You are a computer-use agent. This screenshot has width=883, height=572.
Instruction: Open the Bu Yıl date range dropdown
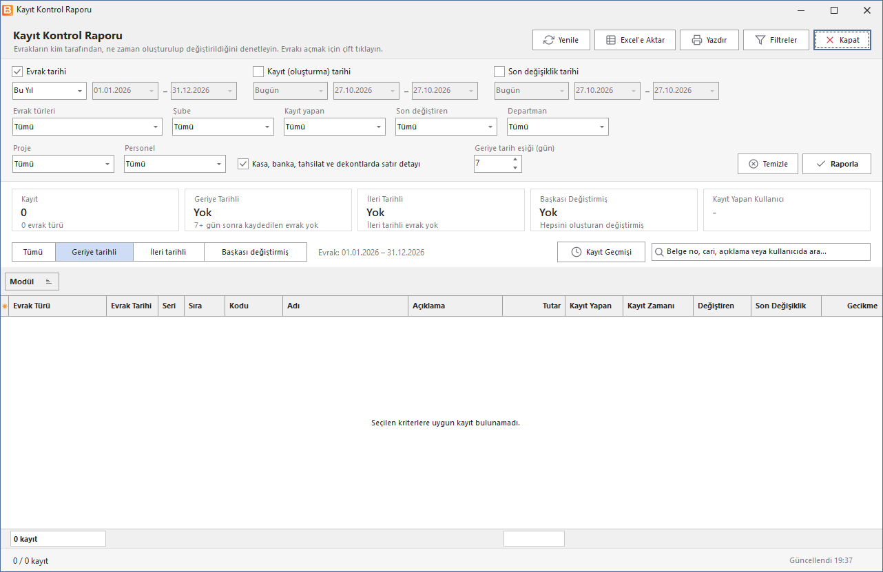coord(50,90)
